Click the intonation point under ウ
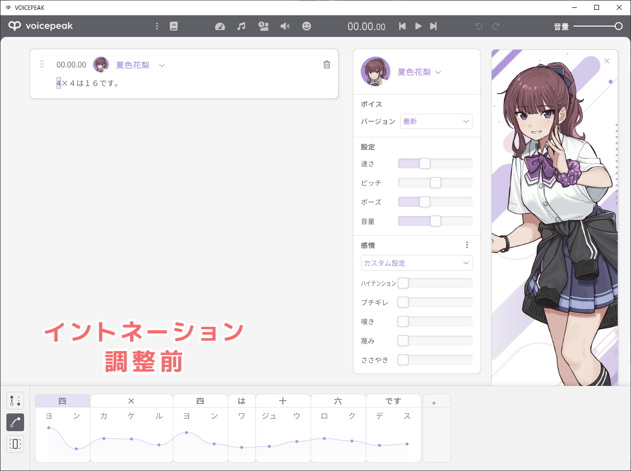The width and height of the screenshot is (631, 471). (x=297, y=441)
